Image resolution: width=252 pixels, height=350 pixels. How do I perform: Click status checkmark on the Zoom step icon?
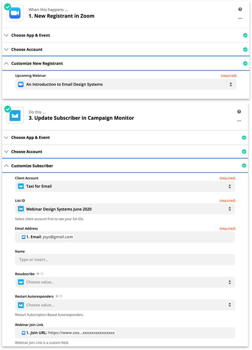[8, 7]
